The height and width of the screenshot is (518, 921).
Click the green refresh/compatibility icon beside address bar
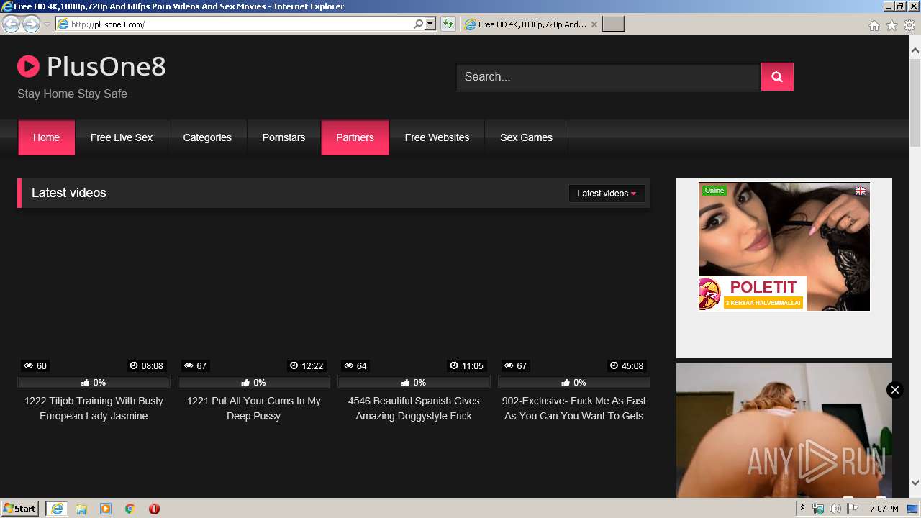coord(448,24)
